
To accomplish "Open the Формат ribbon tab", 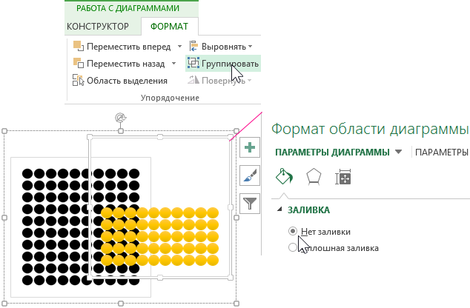I will pos(169,27).
